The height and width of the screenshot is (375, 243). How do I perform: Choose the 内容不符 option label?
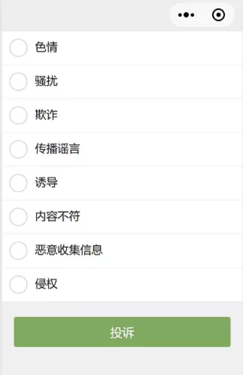pyautogui.click(x=58, y=216)
